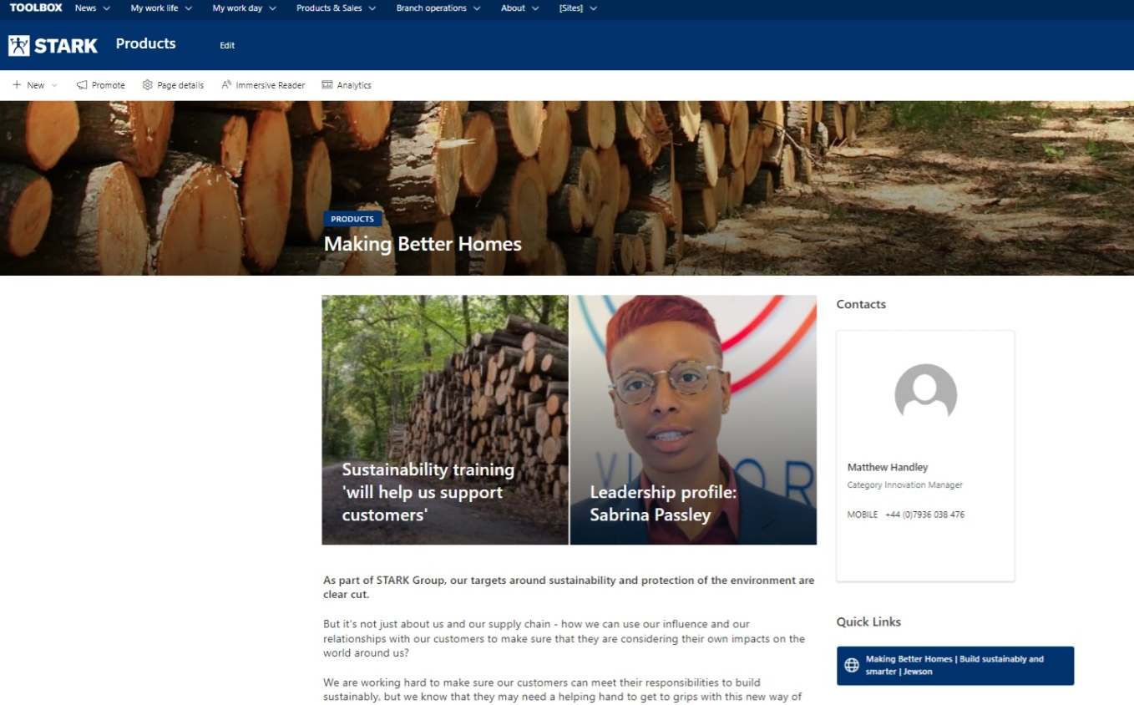This screenshot has width=1134, height=705.
Task: Open Making Better Homes Jewson quick link
Action: [x=955, y=666]
